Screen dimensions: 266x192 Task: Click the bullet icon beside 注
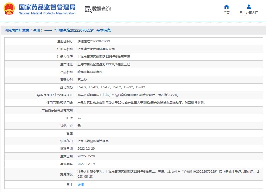coord(68,185)
